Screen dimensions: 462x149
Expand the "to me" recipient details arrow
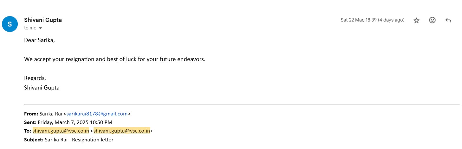[x=40, y=28]
